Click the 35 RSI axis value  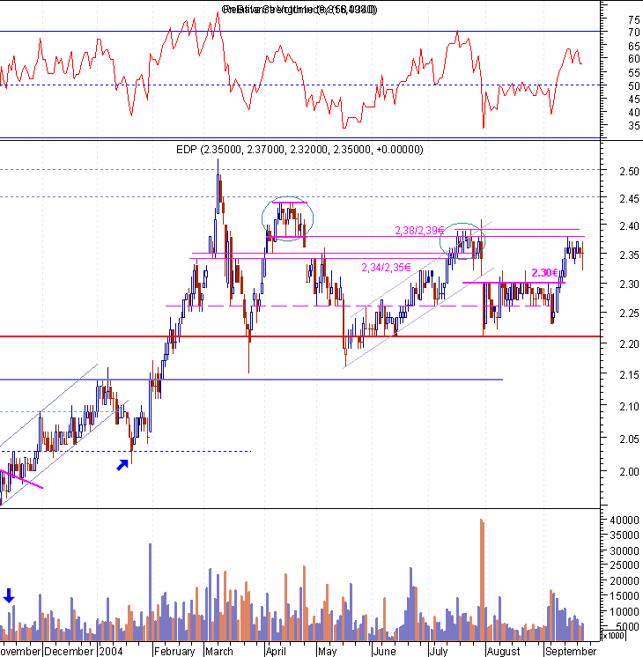pyautogui.click(x=634, y=126)
